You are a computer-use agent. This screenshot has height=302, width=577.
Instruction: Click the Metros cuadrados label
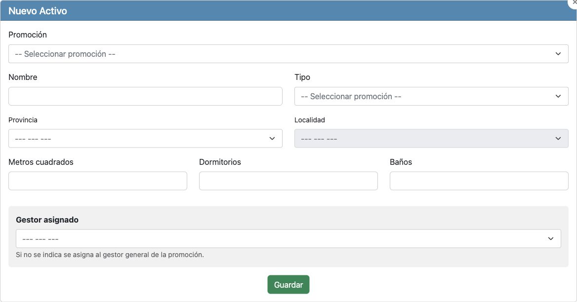(41, 162)
